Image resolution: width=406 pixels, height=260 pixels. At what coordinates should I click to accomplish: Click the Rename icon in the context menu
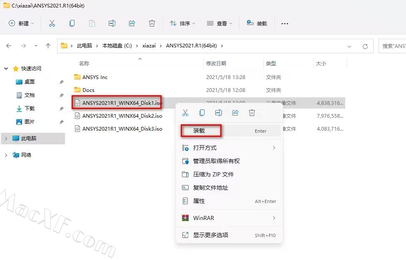(219, 113)
